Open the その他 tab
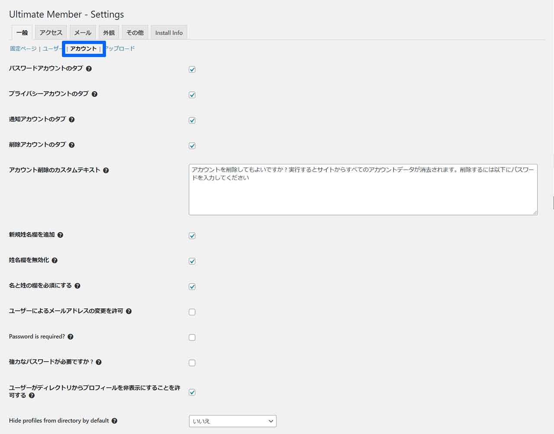Screen dimensions: 554x434 [x=135, y=32]
